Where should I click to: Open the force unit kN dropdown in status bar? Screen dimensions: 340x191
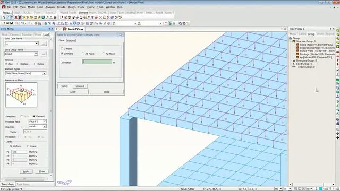(280, 189)
